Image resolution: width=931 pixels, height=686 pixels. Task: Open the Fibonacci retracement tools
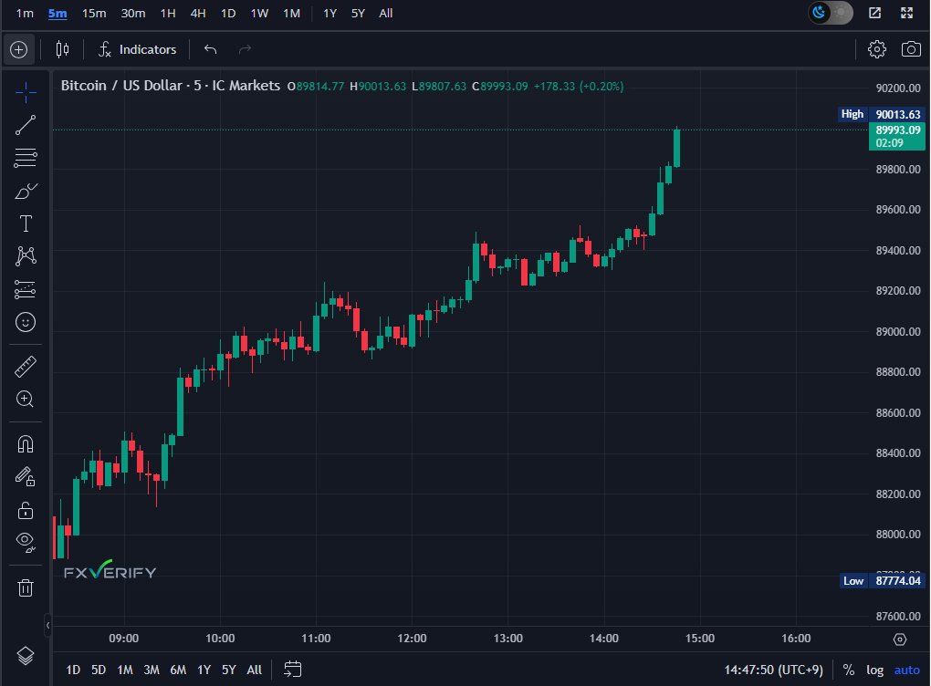(x=26, y=158)
